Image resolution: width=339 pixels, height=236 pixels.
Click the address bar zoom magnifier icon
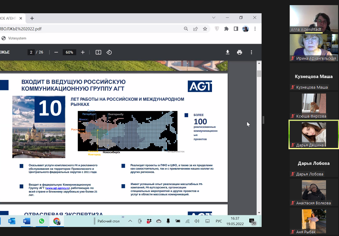pyautogui.click(x=186, y=29)
